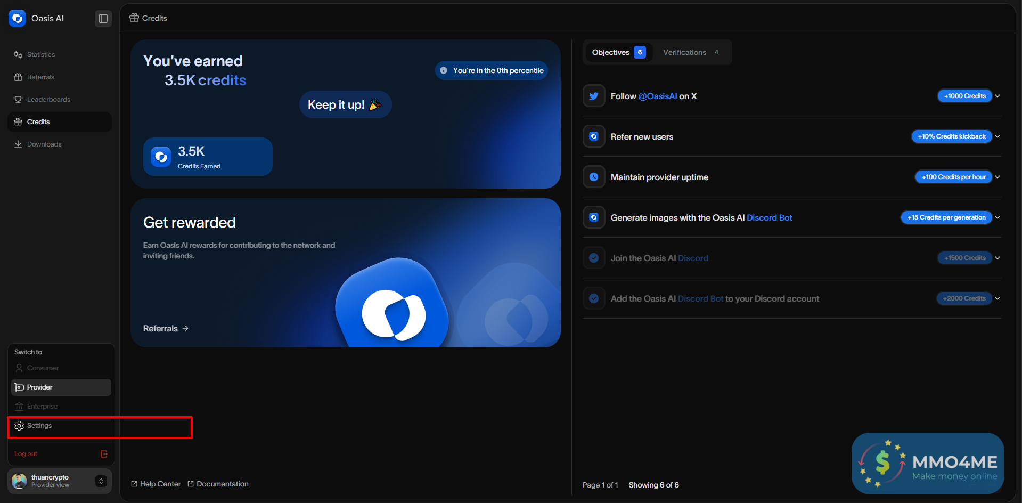Open Discord Bot link in Generate images row

point(770,218)
